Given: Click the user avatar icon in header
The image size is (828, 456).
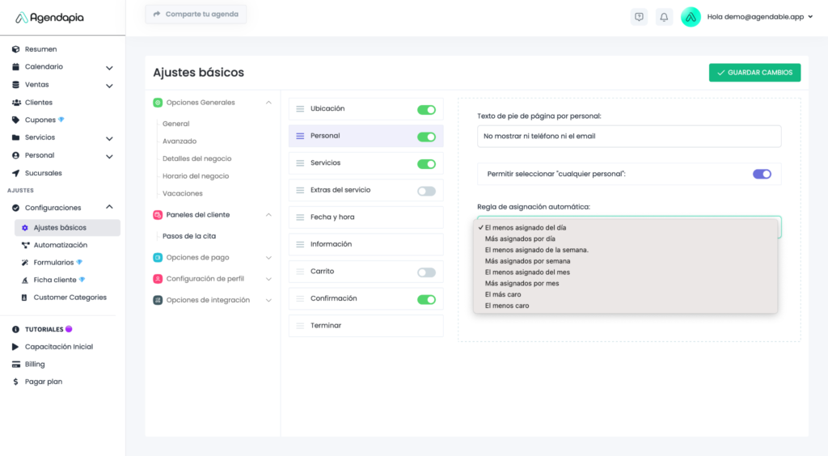Looking at the screenshot, I should pos(691,17).
